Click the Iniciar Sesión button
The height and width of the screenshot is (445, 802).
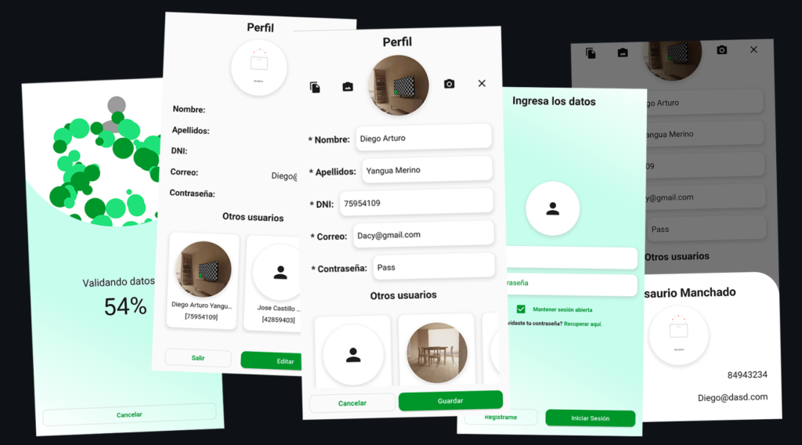(x=591, y=418)
